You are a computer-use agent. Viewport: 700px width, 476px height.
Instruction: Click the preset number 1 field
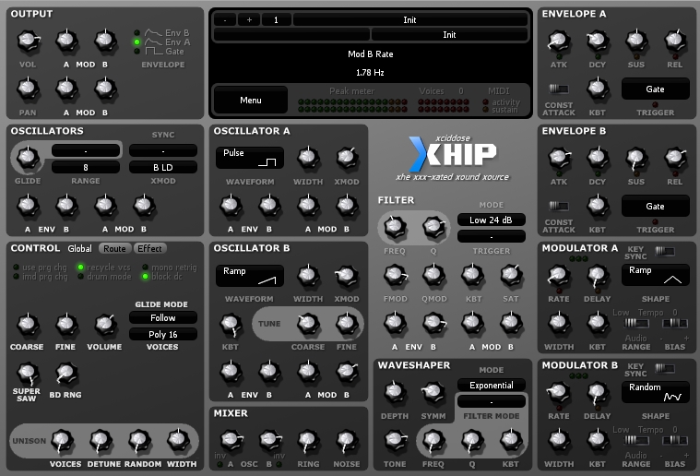(276, 19)
